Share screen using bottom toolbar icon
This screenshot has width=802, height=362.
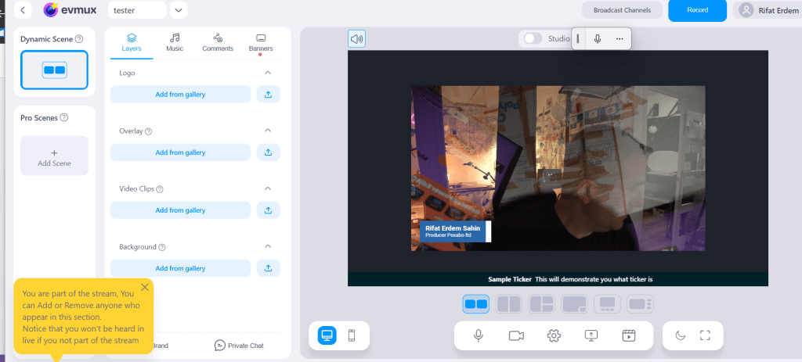591,335
